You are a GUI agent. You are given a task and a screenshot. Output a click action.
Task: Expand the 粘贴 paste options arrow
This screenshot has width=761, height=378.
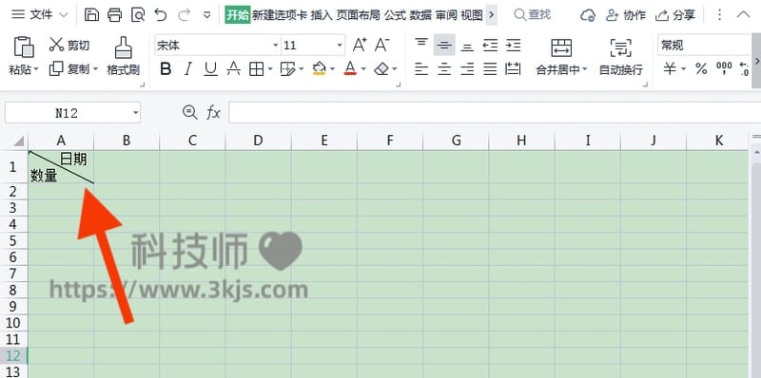click(x=36, y=69)
